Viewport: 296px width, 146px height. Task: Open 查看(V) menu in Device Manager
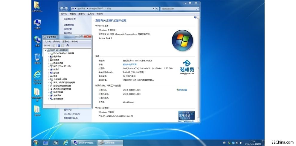pyautogui.click(x=65, y=41)
